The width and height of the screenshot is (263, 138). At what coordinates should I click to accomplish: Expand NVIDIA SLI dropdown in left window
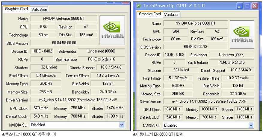(x=122, y=125)
